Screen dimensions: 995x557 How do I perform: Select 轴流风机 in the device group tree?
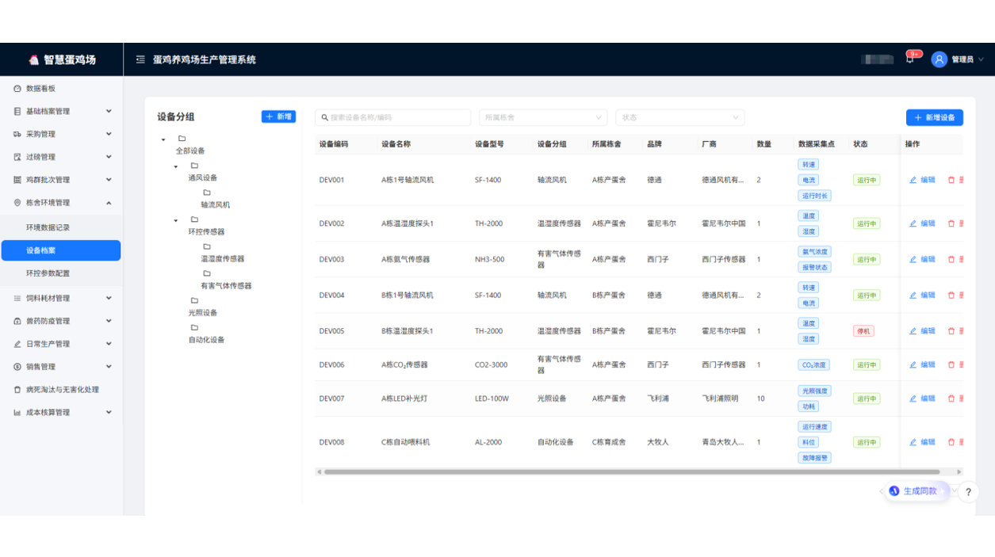(215, 204)
